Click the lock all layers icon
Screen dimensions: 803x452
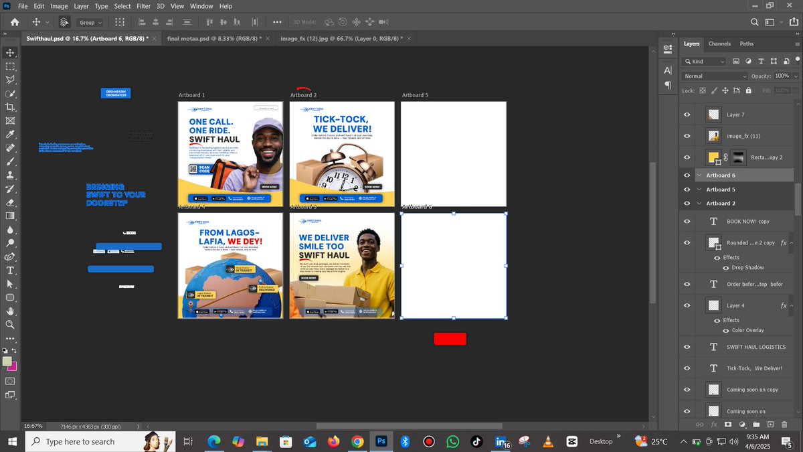[x=748, y=90]
